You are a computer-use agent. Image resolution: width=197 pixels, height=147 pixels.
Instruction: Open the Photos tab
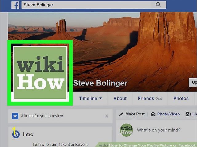181,99
